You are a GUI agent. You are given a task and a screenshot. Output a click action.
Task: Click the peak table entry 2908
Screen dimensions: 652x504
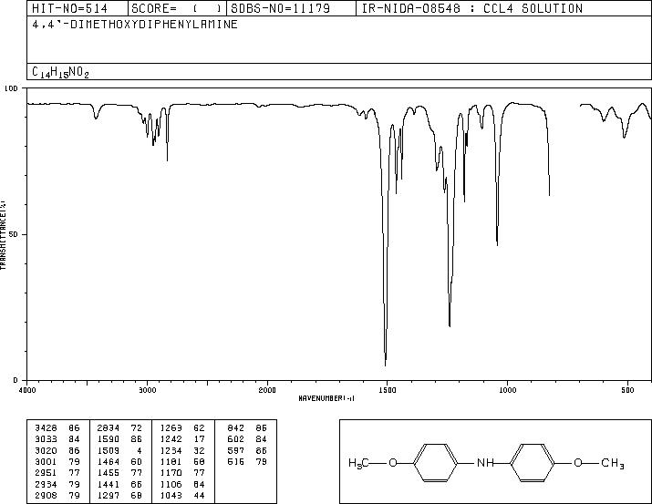(x=46, y=495)
